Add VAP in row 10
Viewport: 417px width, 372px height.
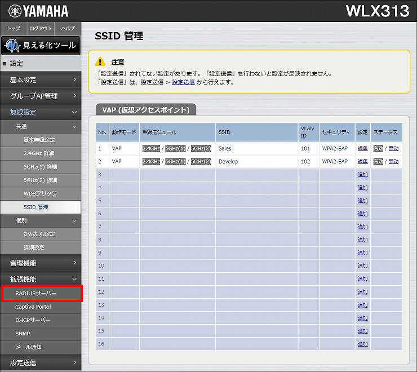click(x=362, y=265)
